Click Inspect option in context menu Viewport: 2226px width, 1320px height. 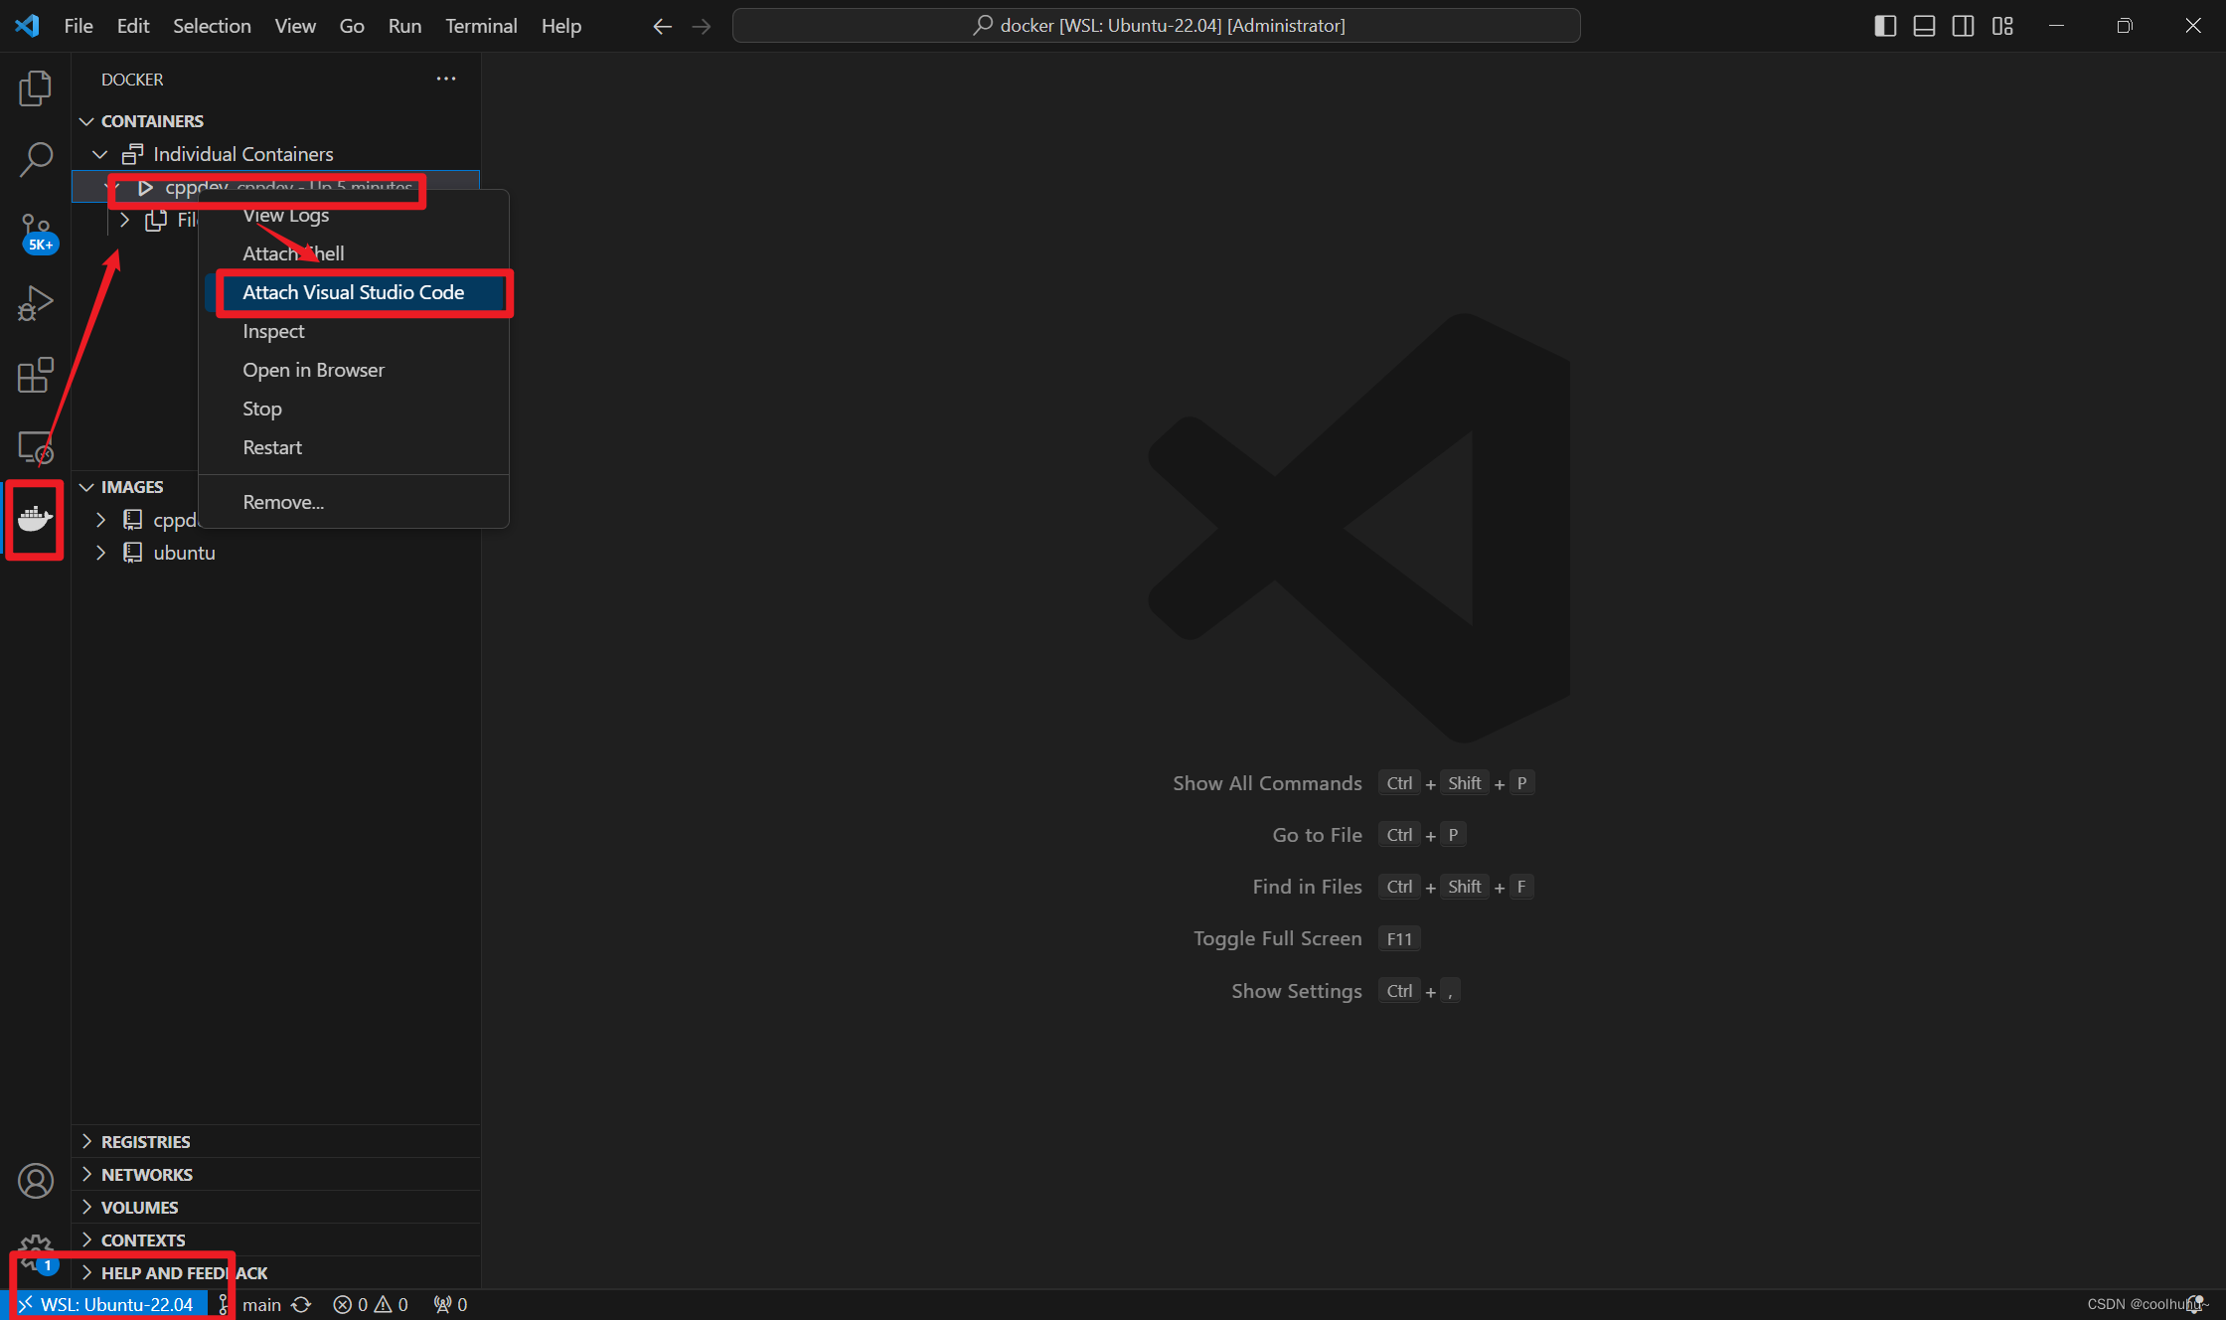pyautogui.click(x=273, y=330)
